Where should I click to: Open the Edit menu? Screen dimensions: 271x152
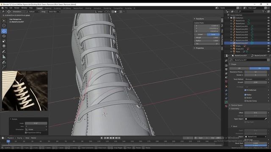click(11, 8)
